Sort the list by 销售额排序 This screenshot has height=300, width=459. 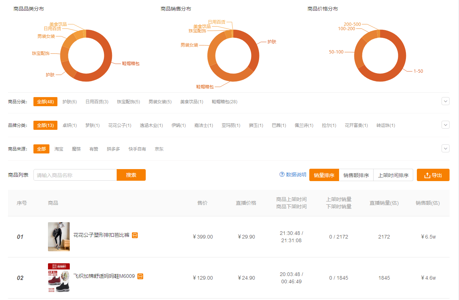tap(356, 175)
